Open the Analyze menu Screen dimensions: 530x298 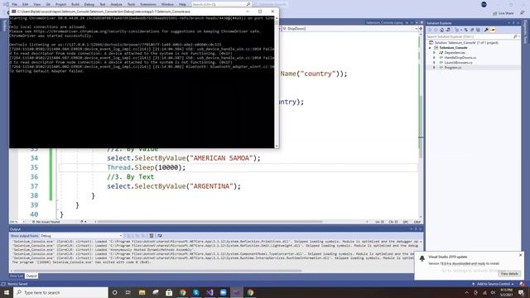point(116,4)
